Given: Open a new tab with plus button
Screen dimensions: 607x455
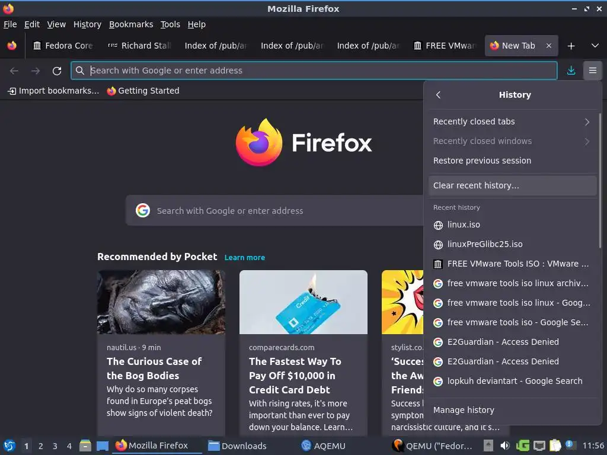Looking at the screenshot, I should point(571,46).
